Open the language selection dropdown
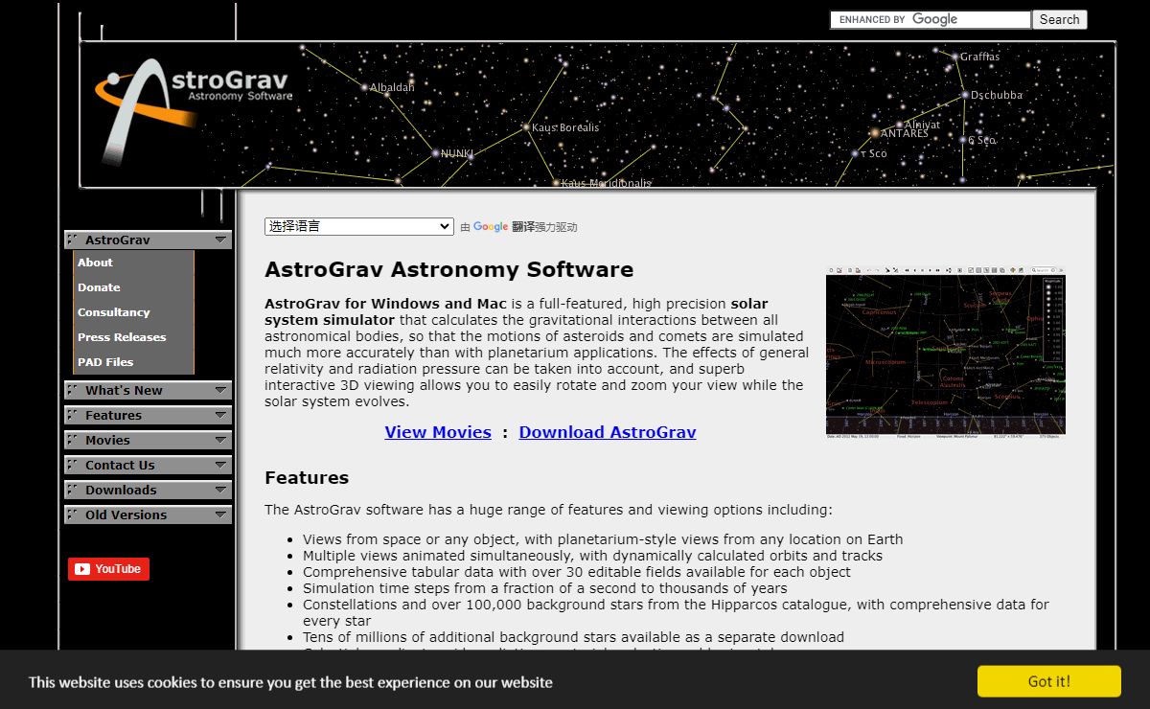This screenshot has width=1150, height=709. [x=358, y=227]
